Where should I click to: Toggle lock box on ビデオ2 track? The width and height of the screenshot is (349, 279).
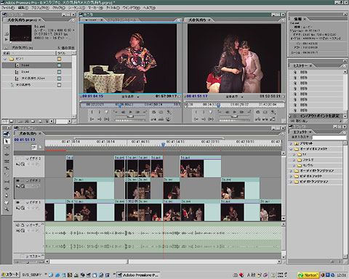tap(23, 181)
